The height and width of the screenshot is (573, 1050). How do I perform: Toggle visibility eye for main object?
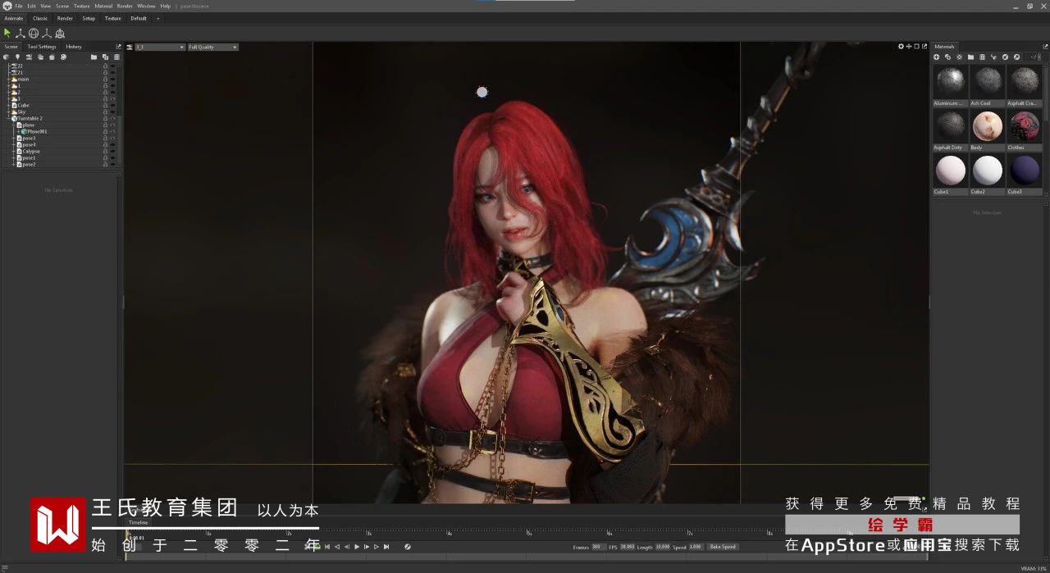(112, 80)
